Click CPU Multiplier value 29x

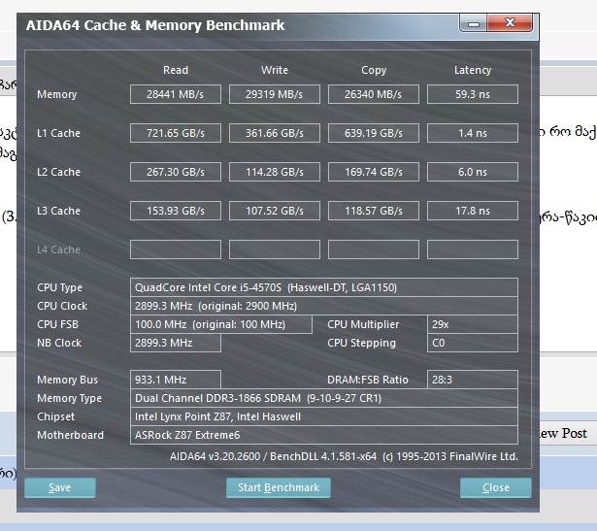click(x=473, y=324)
